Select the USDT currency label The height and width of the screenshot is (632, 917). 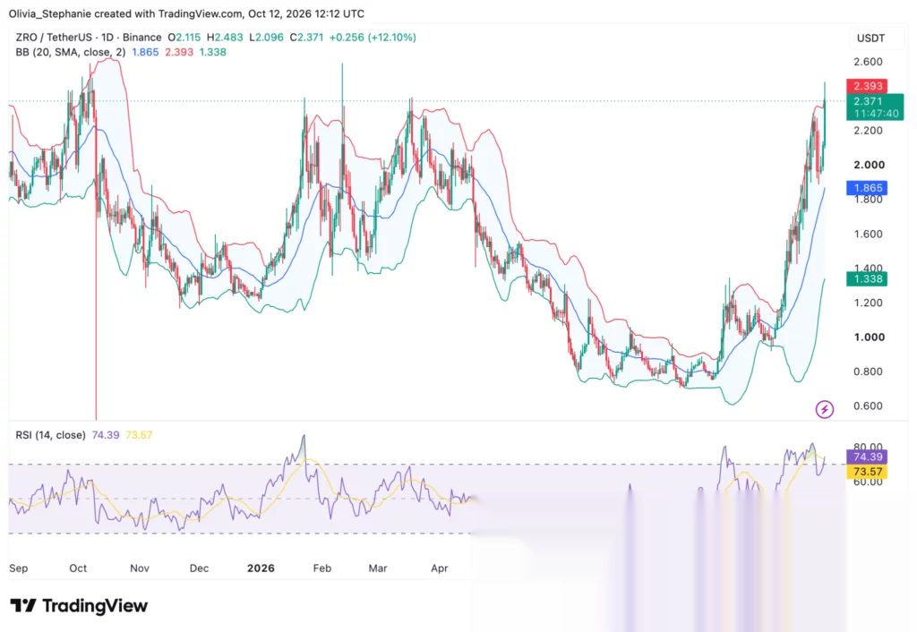[x=870, y=38]
